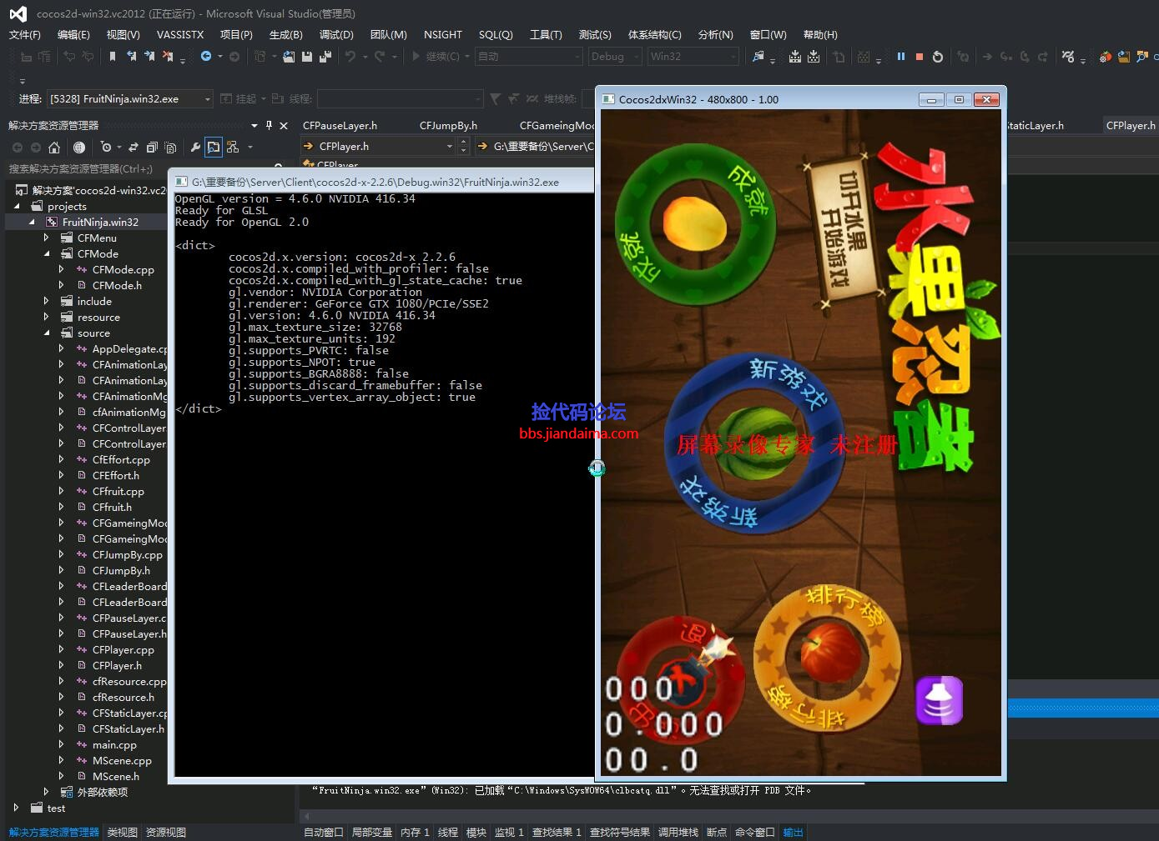Click the red bomb exit ring in game
Viewport: 1159px width, 841px height.
point(683,679)
